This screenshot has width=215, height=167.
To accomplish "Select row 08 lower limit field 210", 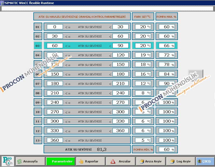I will coord(55,93).
